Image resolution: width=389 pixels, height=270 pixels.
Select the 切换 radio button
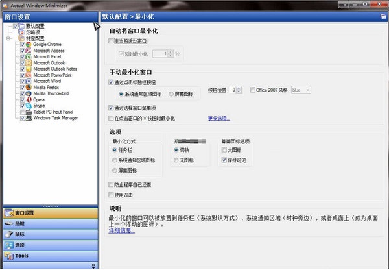176,150
